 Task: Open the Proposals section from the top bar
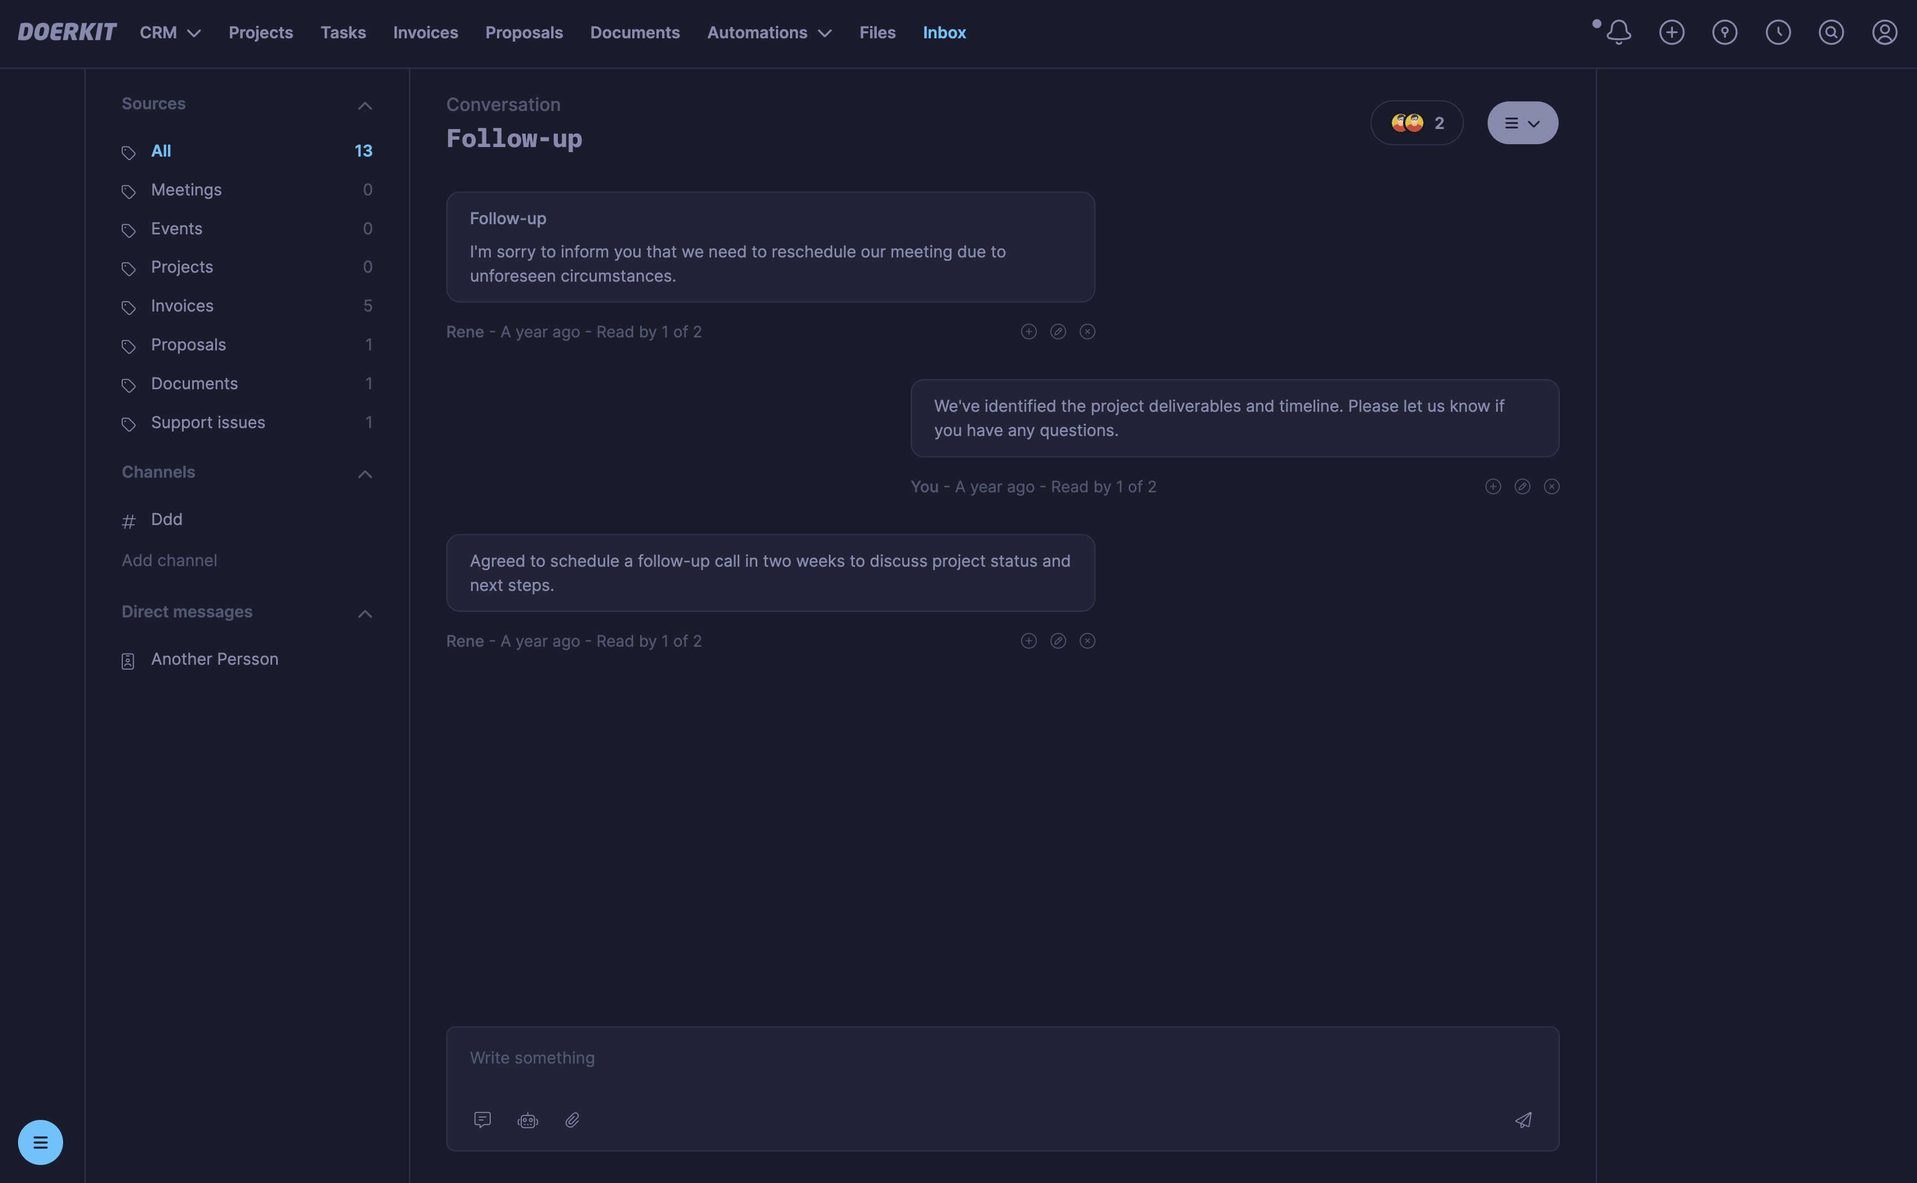[x=523, y=32]
